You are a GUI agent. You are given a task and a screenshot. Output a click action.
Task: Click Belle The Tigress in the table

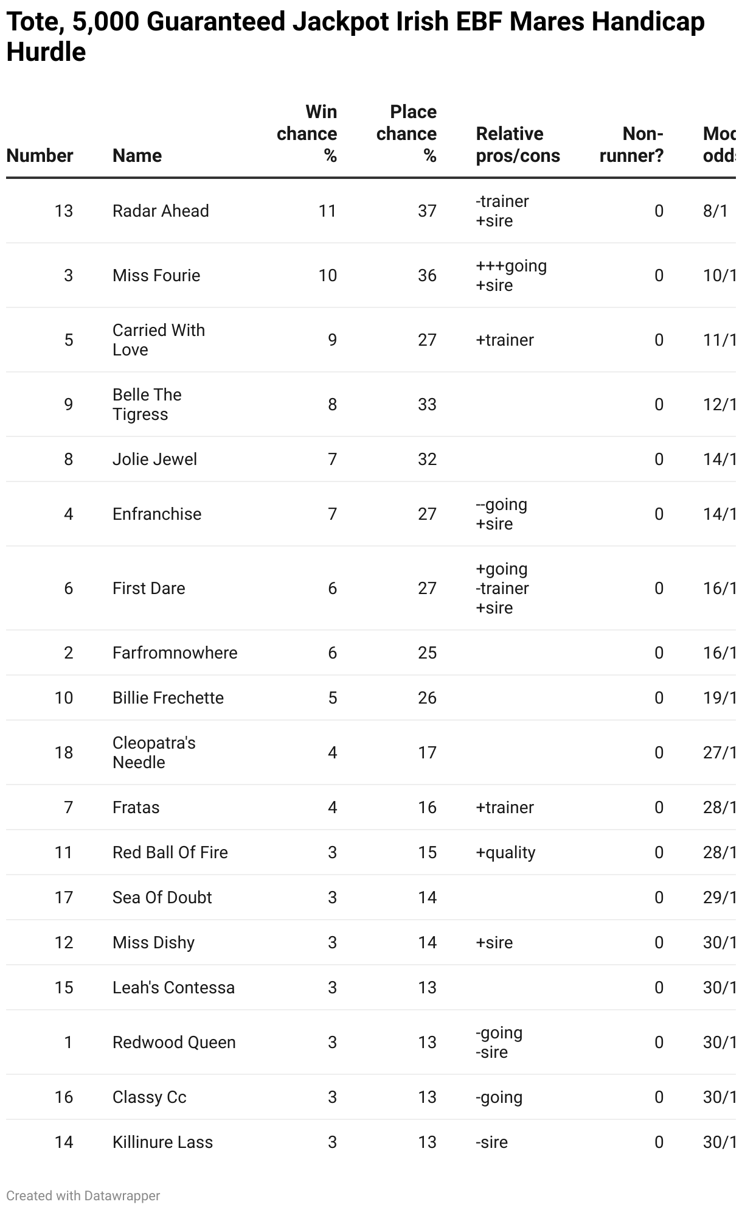coord(147,404)
